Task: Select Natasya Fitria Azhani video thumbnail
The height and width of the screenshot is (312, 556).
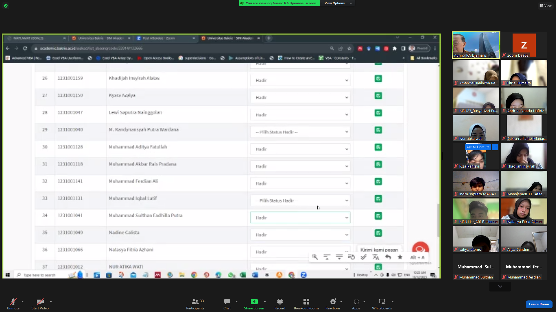Action: (524, 211)
